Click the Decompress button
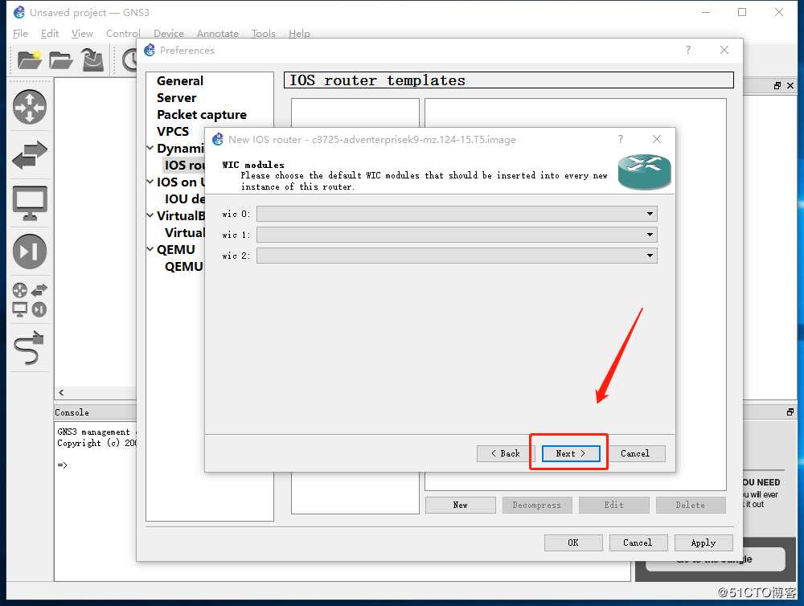Image resolution: width=804 pixels, height=606 pixels. (537, 505)
